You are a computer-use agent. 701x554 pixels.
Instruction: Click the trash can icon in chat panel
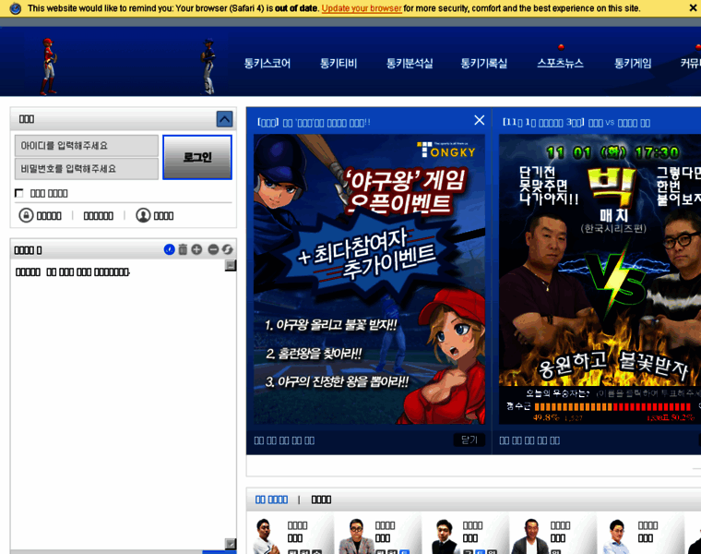point(183,249)
